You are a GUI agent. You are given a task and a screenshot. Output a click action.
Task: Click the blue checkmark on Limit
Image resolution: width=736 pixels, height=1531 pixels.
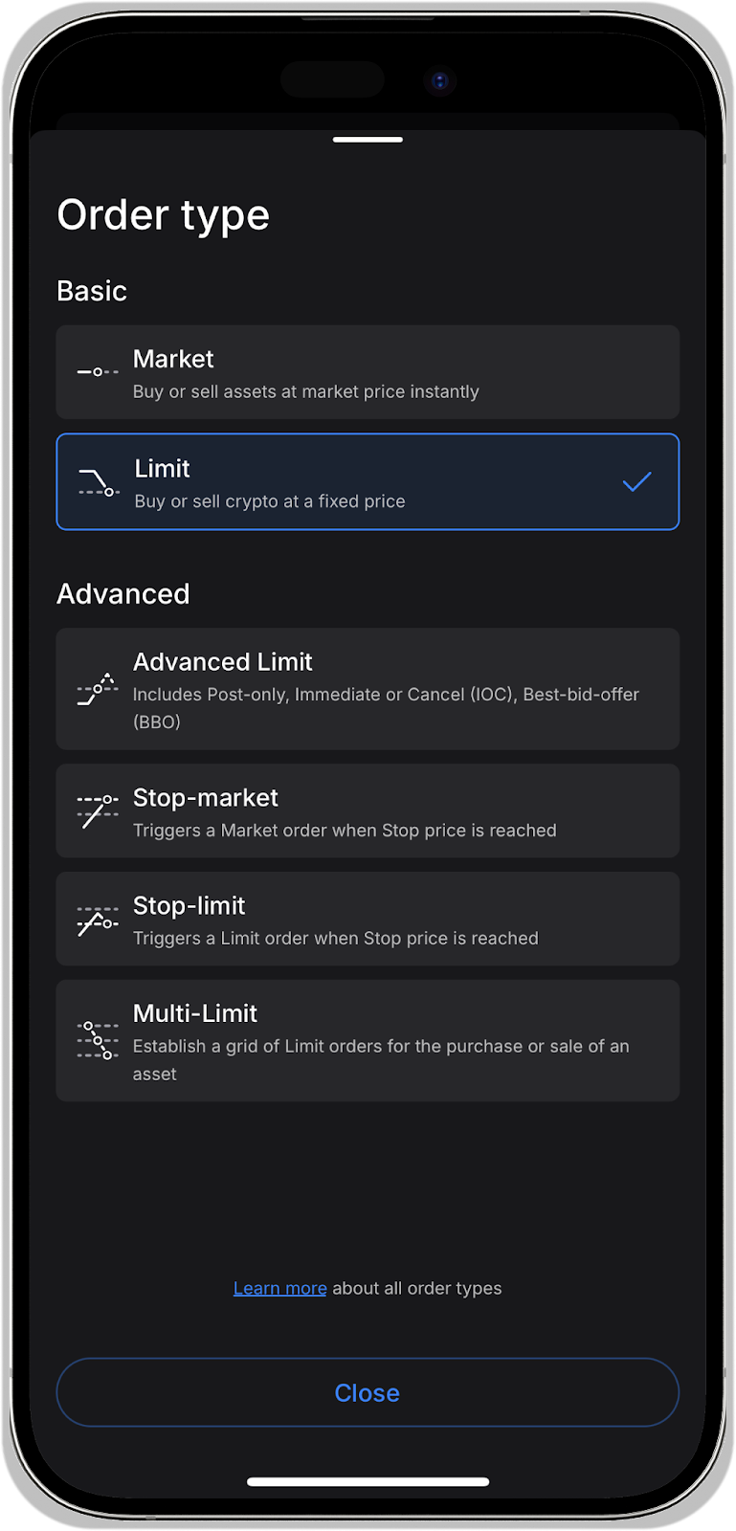(636, 481)
